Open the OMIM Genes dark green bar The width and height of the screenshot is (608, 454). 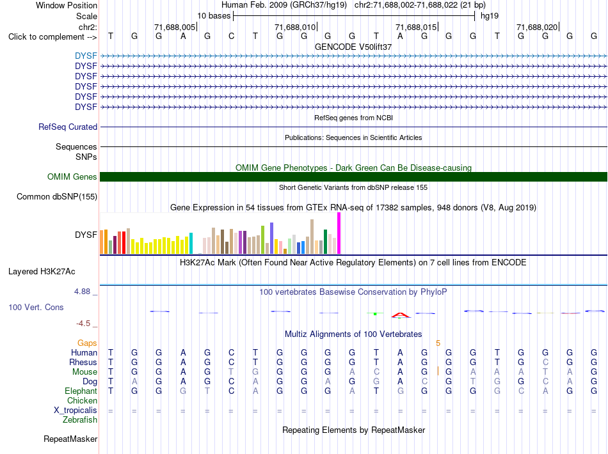tap(353, 176)
